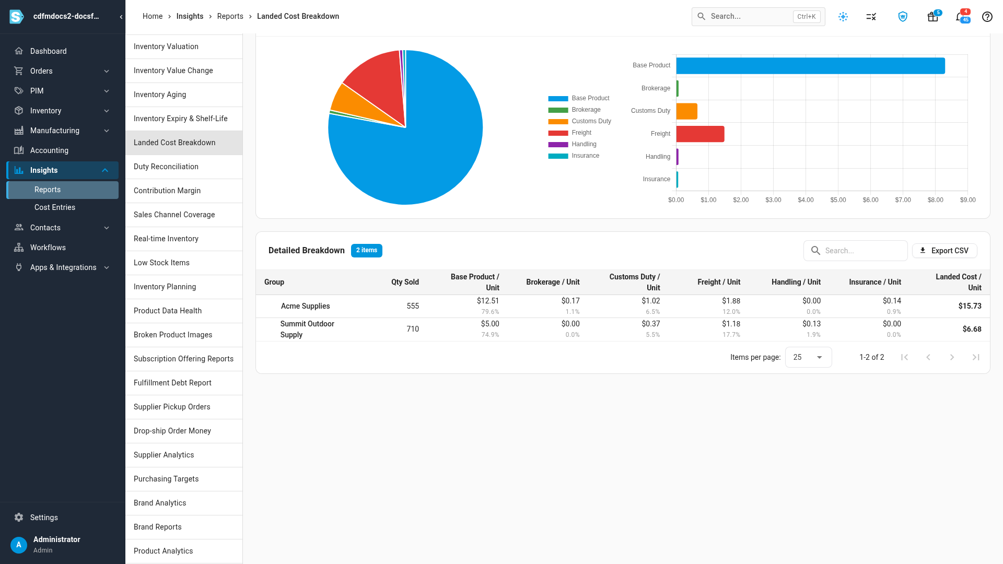Sort by Qty Sold column header
Viewport: 1003px width, 564px height.
[405, 282]
